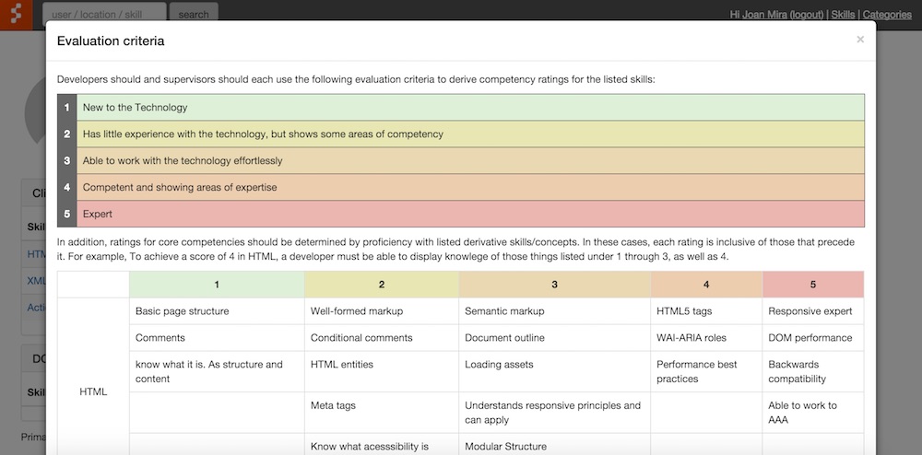The height and width of the screenshot is (455, 922).
Task: Select the red 'Expert' rating row
Action: pos(470,215)
